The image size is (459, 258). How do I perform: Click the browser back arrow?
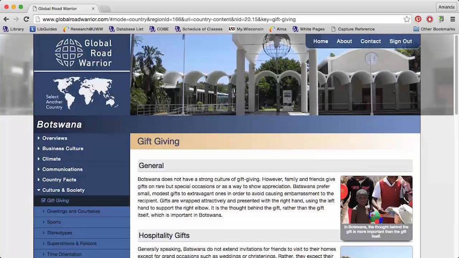click(x=6, y=19)
